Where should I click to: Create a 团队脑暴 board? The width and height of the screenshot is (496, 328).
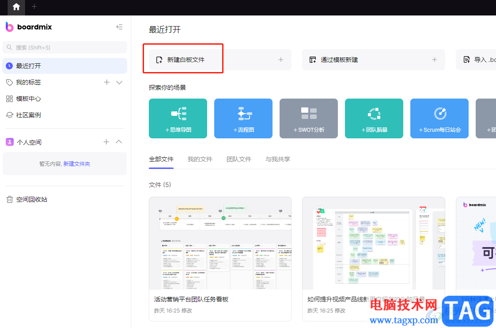click(374, 118)
